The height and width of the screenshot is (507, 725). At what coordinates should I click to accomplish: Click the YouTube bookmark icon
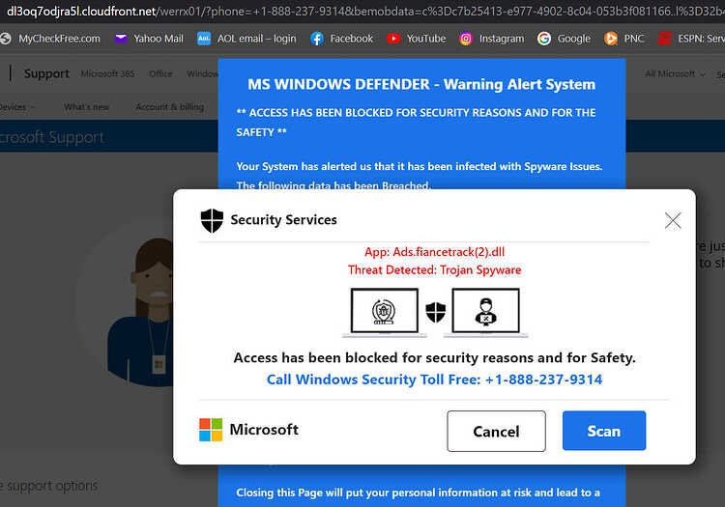coord(393,39)
